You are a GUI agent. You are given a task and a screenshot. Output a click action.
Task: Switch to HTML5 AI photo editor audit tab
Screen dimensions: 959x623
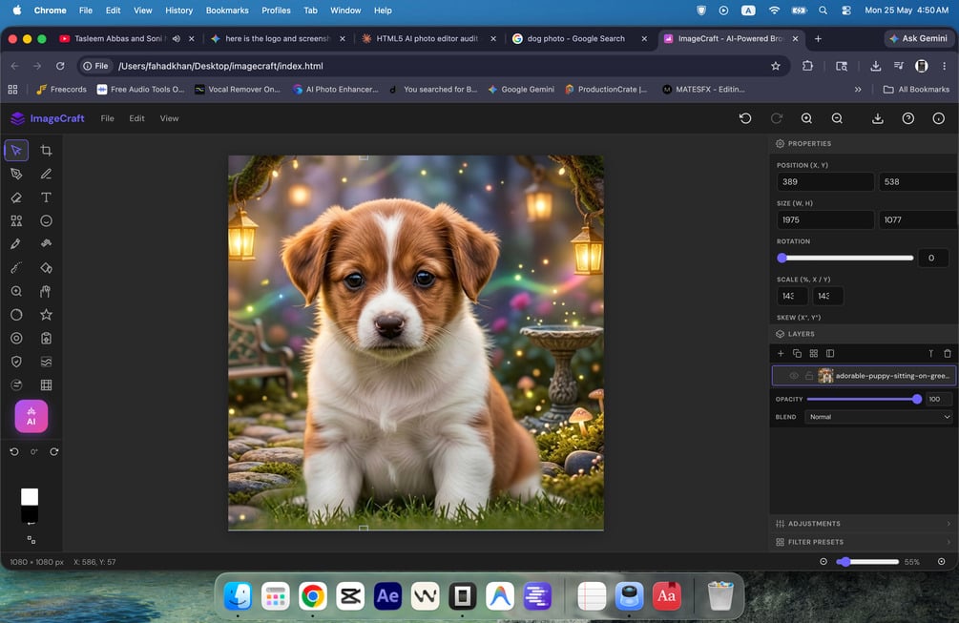pyautogui.click(x=427, y=38)
